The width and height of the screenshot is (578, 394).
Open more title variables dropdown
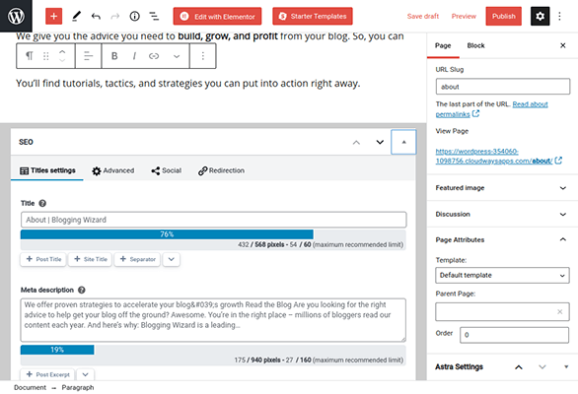click(171, 259)
